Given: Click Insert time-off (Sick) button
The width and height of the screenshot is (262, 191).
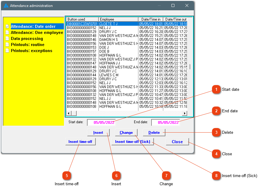Looking at the screenshot, I should pos(133,142).
